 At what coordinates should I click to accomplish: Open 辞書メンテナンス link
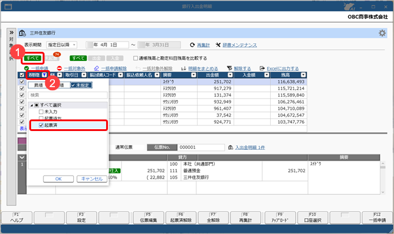pos(240,45)
